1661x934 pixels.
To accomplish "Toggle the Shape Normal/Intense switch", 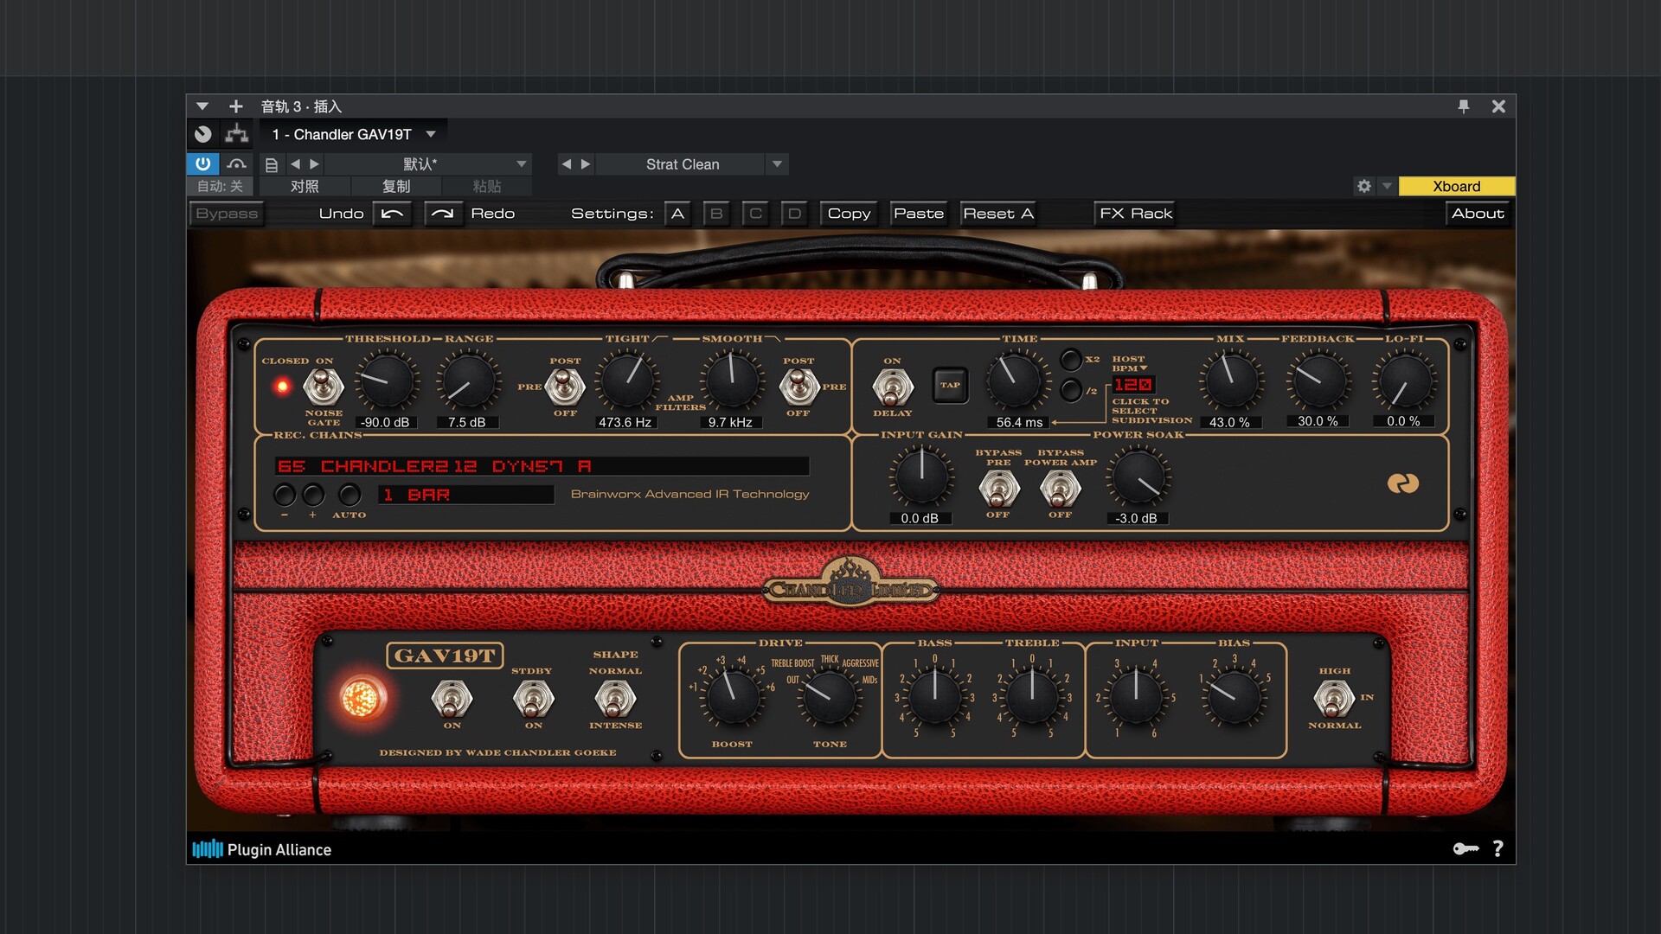I will pos(615,699).
